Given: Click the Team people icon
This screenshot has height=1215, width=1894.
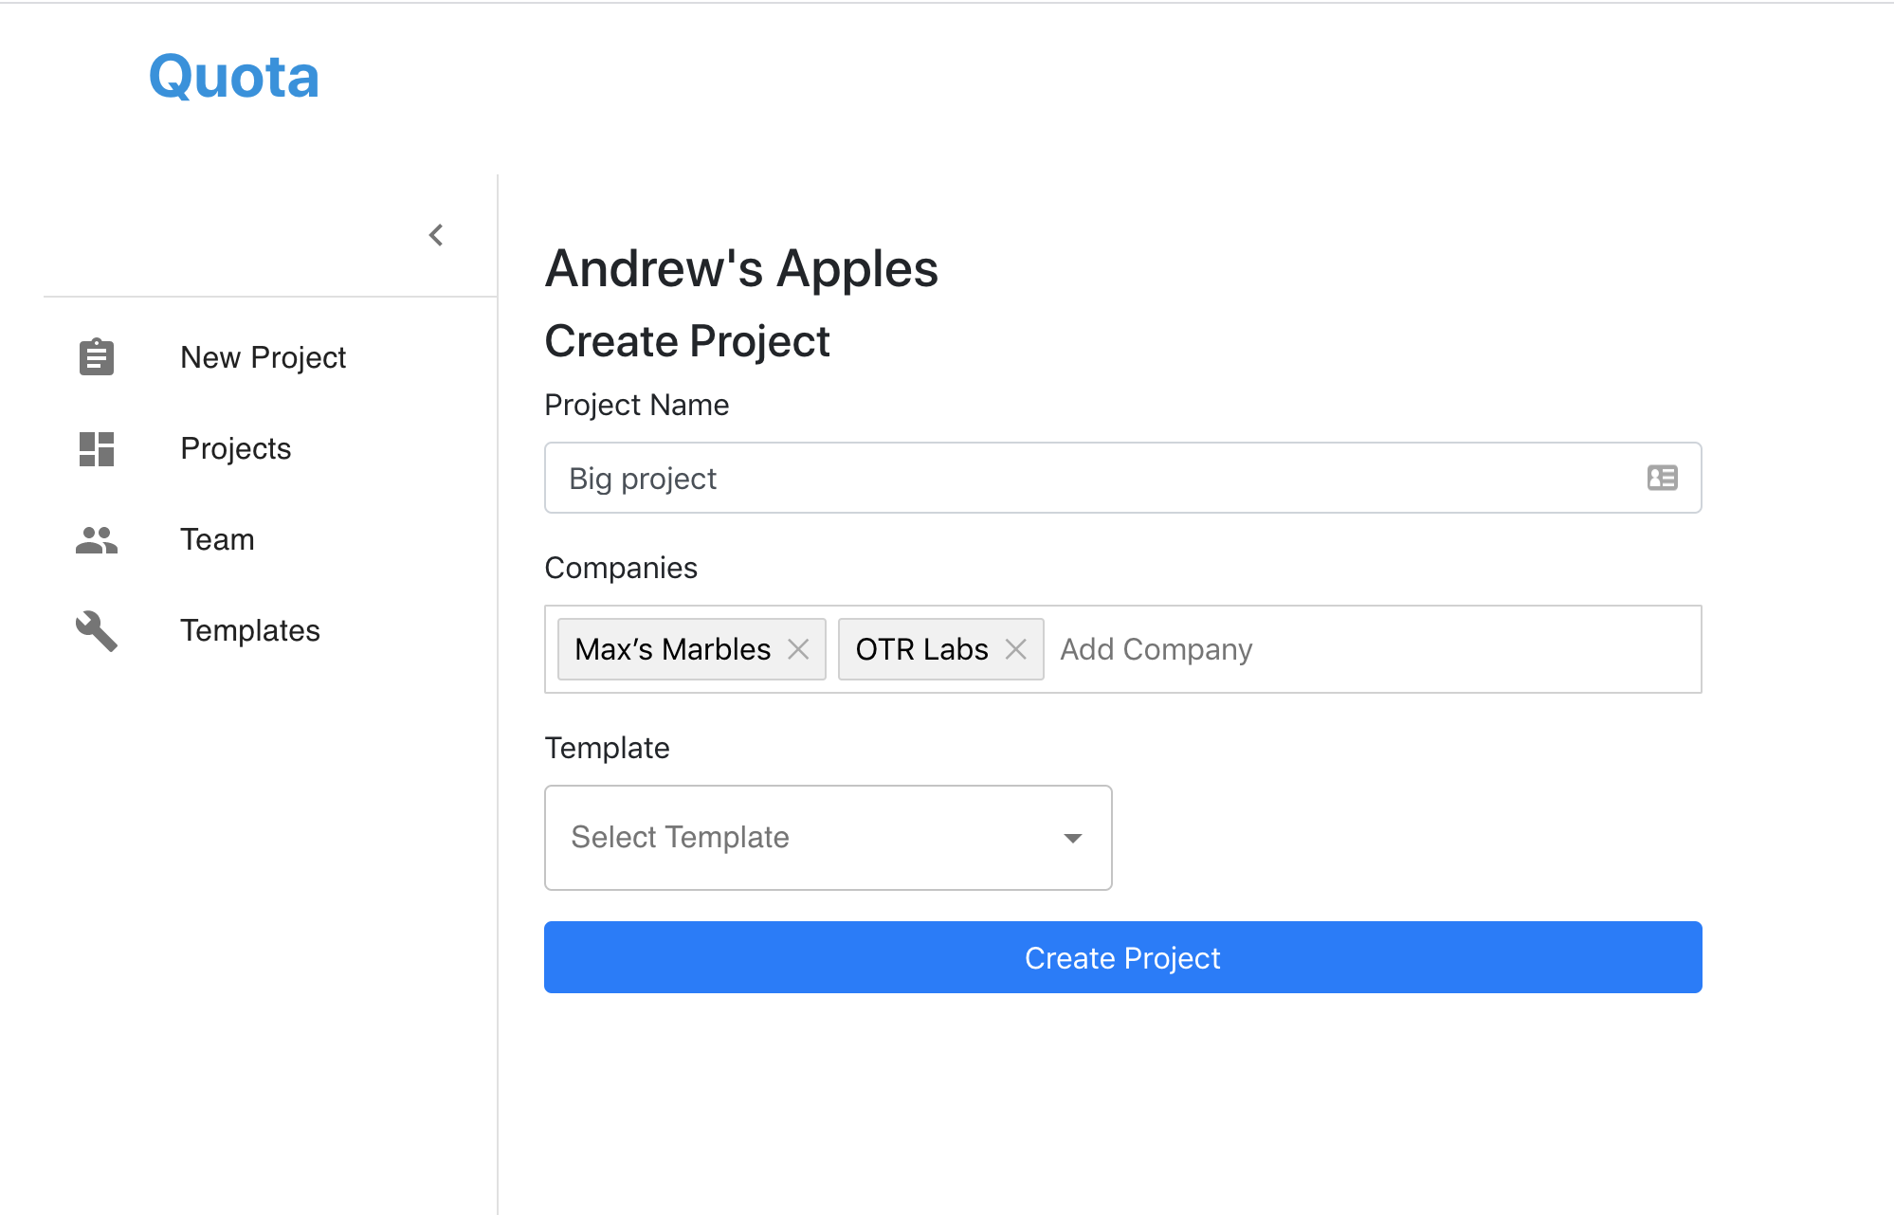Looking at the screenshot, I should pyautogui.click(x=97, y=540).
